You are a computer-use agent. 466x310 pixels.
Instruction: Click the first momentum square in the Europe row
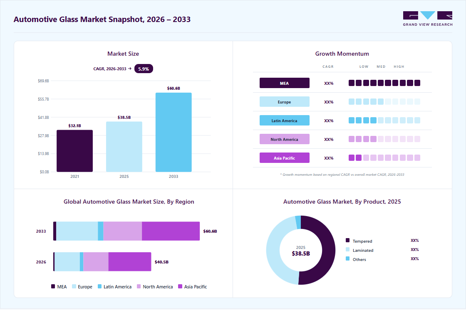coord(352,101)
